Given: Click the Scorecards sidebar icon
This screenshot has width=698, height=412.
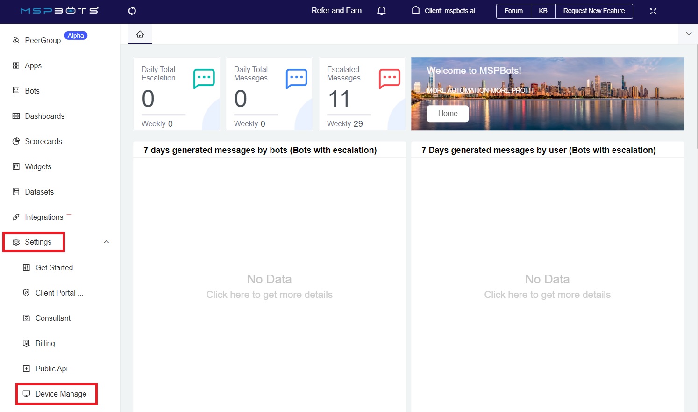Looking at the screenshot, I should (x=15, y=141).
